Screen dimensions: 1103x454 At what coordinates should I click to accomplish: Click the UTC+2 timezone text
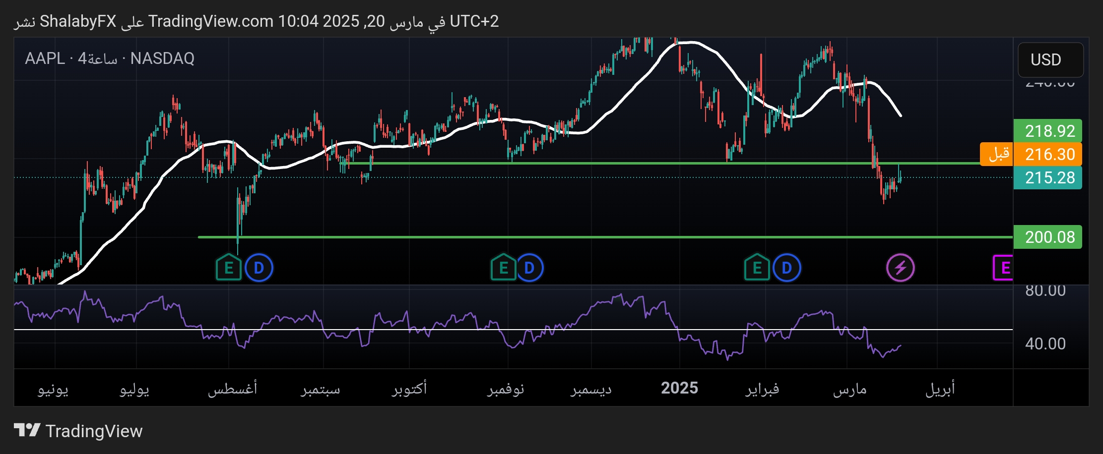pyautogui.click(x=474, y=21)
